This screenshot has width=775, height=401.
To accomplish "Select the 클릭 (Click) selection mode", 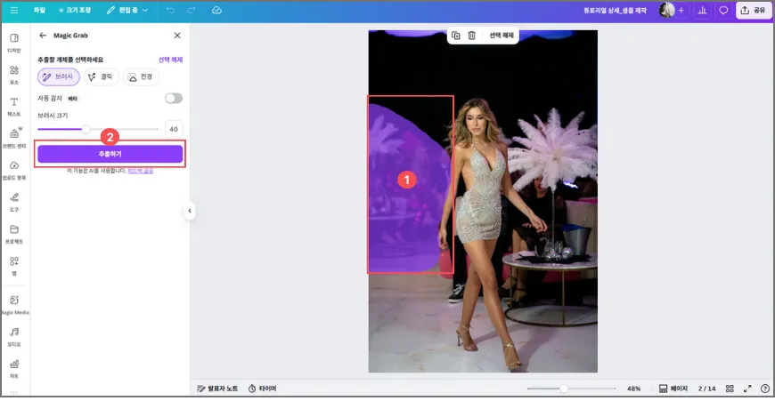I will point(101,77).
